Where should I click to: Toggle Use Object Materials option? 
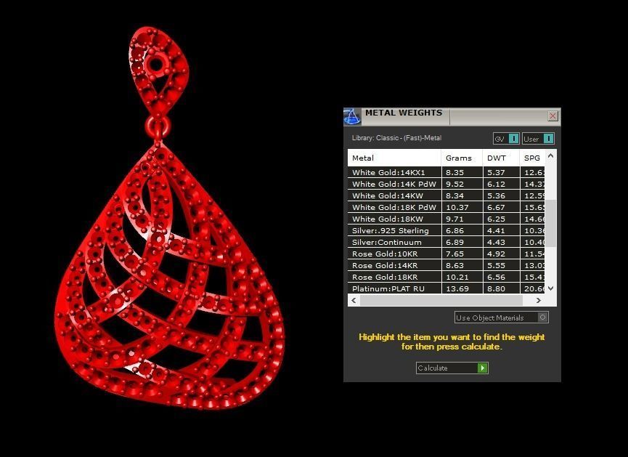(502, 318)
